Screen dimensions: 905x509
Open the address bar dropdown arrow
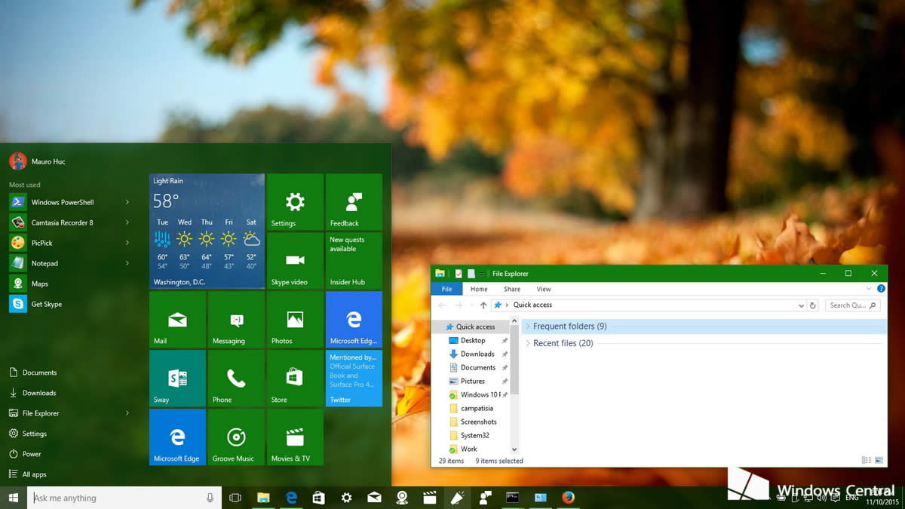pos(801,305)
